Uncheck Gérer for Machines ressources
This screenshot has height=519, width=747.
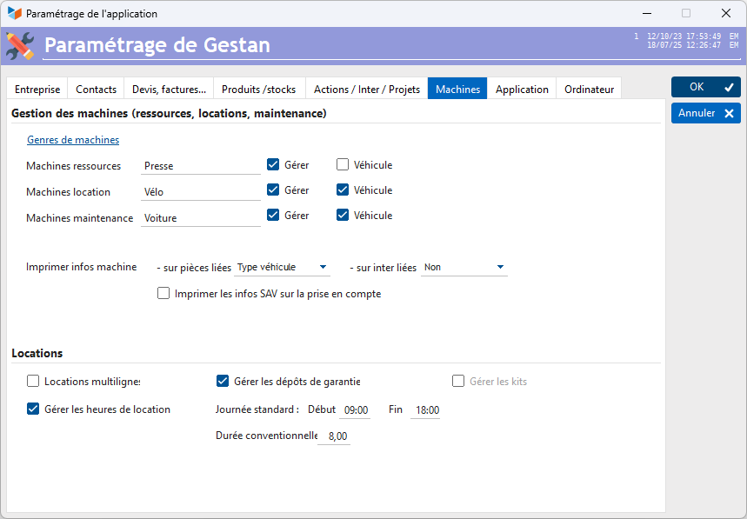[x=273, y=165]
